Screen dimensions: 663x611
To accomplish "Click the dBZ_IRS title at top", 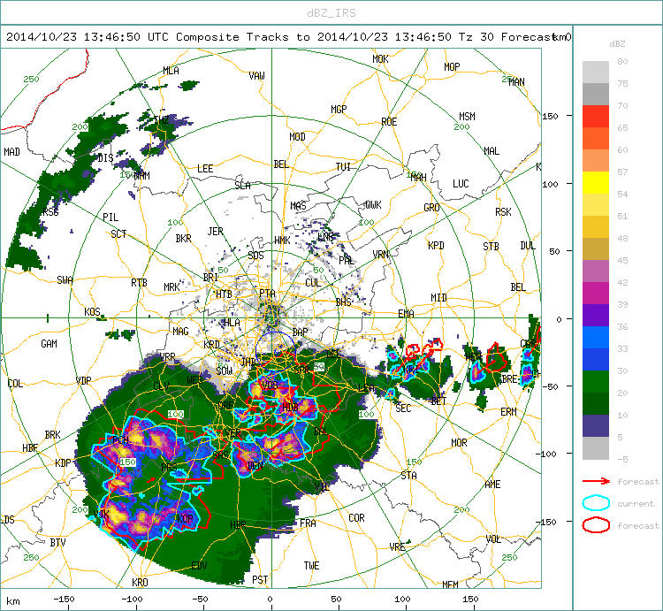I will point(331,13).
